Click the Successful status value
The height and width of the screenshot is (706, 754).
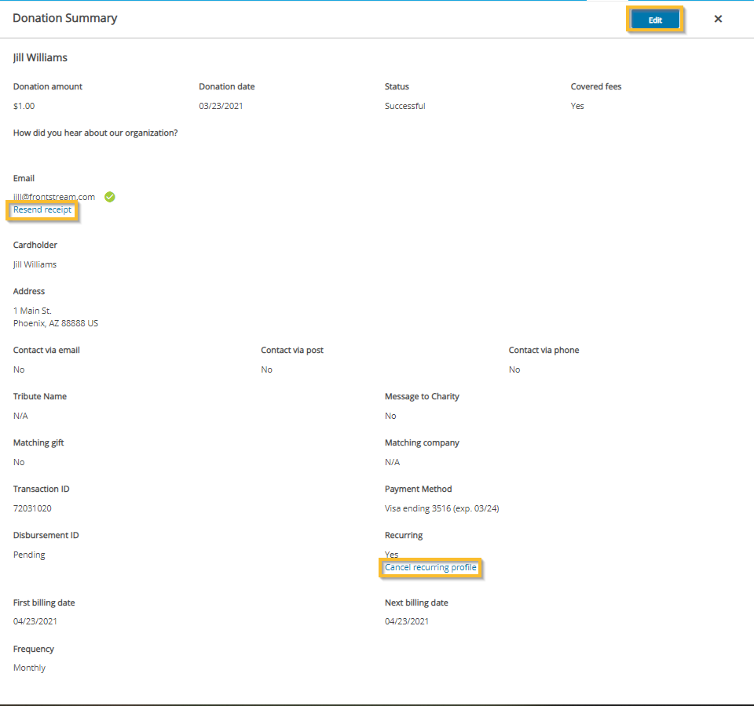(405, 106)
